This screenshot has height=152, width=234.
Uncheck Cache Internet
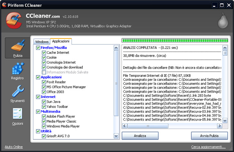tap(44, 53)
